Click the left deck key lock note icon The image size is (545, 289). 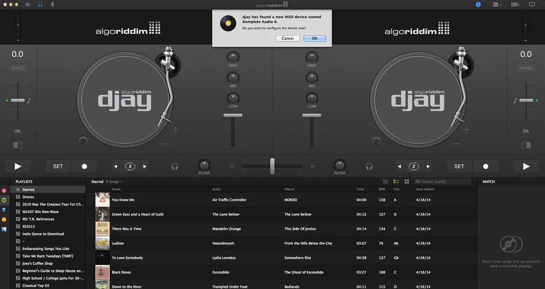[29, 100]
